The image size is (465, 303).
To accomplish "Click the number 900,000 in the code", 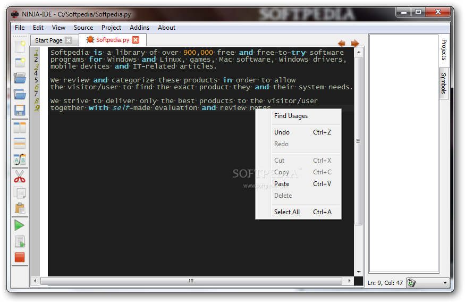I will click(x=198, y=53).
